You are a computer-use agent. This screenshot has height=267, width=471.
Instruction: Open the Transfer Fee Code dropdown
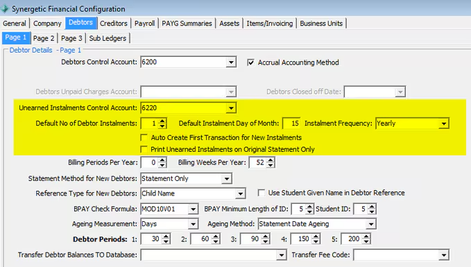point(444,255)
